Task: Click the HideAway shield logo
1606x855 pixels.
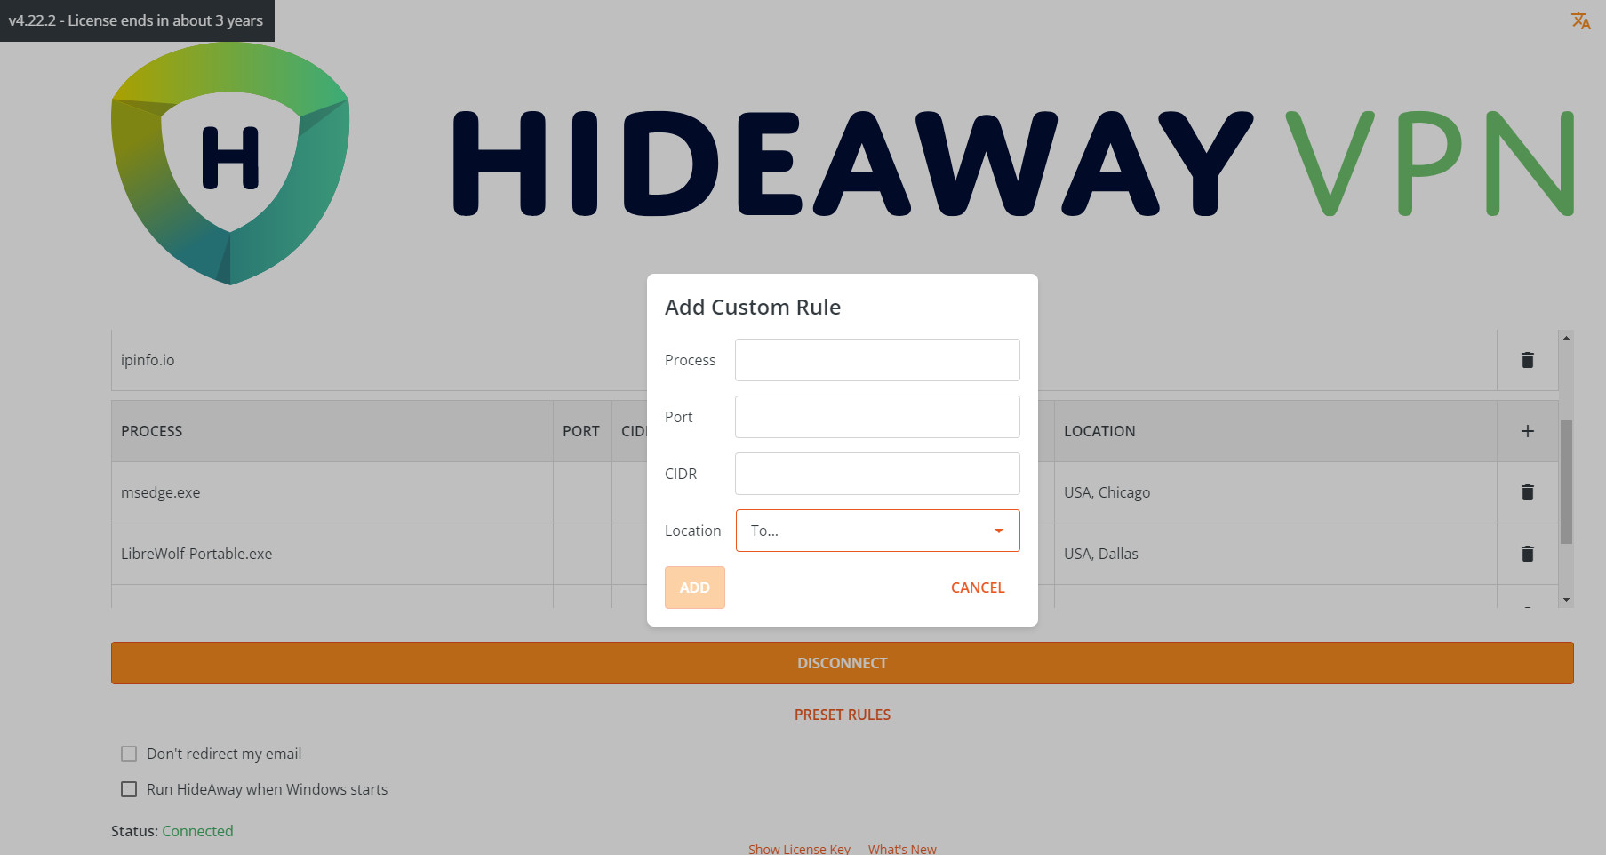Action: [x=230, y=164]
